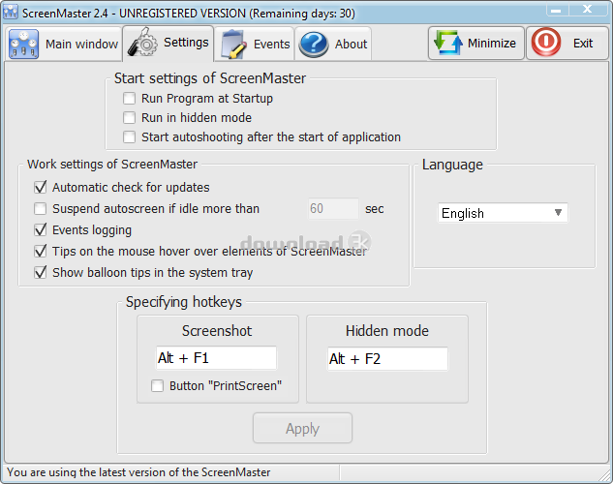Click the Apply button
Image resolution: width=613 pixels, height=484 pixels.
302,428
